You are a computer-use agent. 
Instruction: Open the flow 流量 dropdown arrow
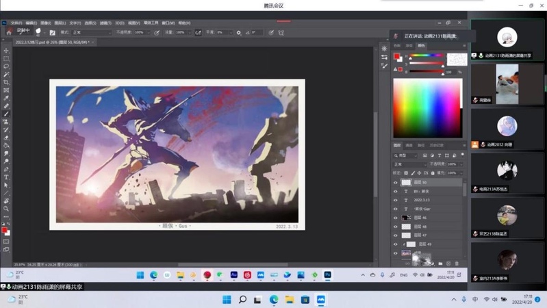[x=190, y=32]
